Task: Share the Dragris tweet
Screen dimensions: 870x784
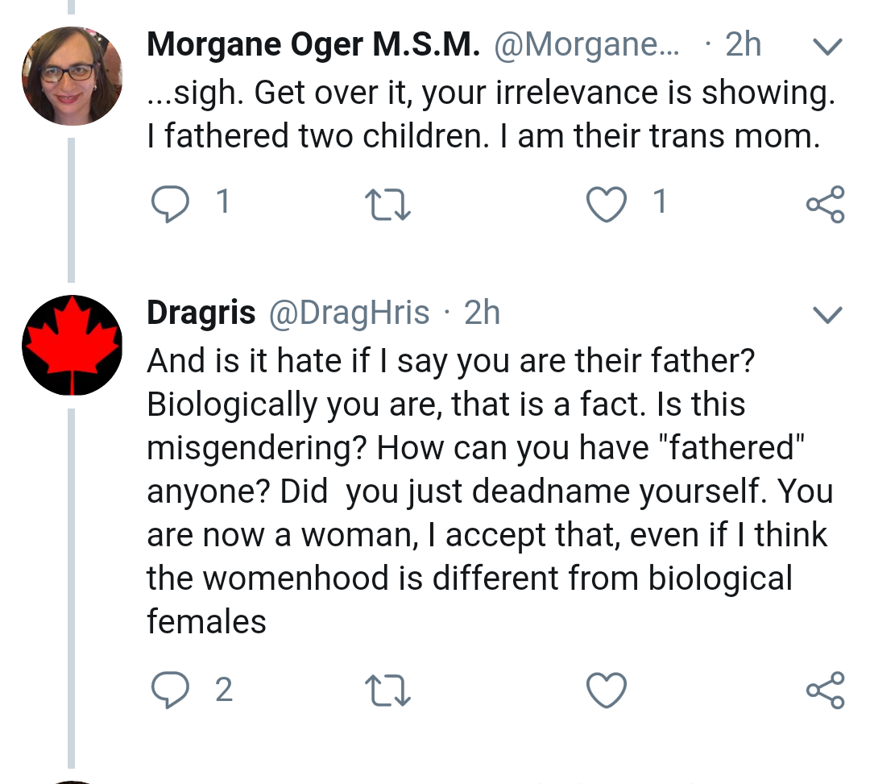Action: pos(826,690)
